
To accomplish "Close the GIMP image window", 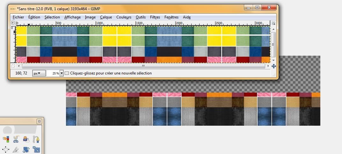I will 269,8.
